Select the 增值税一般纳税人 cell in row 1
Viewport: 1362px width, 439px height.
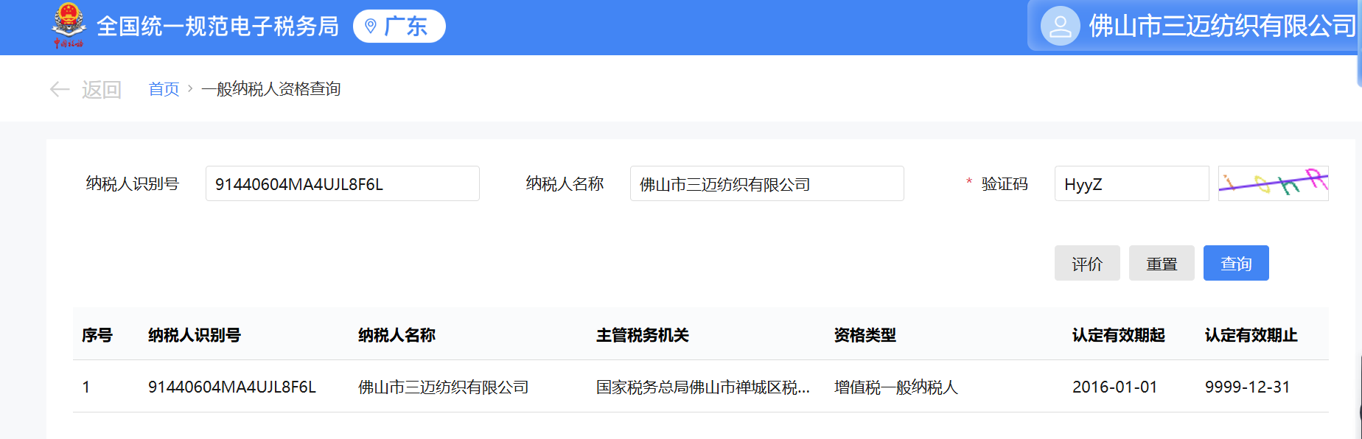[895, 387]
